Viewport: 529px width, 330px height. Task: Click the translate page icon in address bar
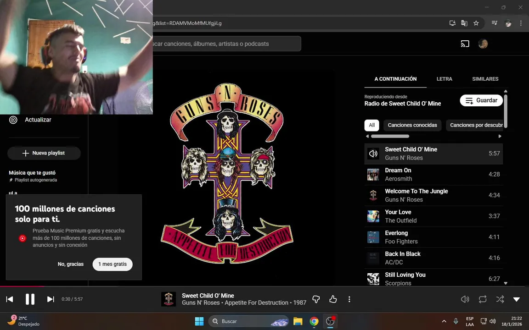[464, 23]
